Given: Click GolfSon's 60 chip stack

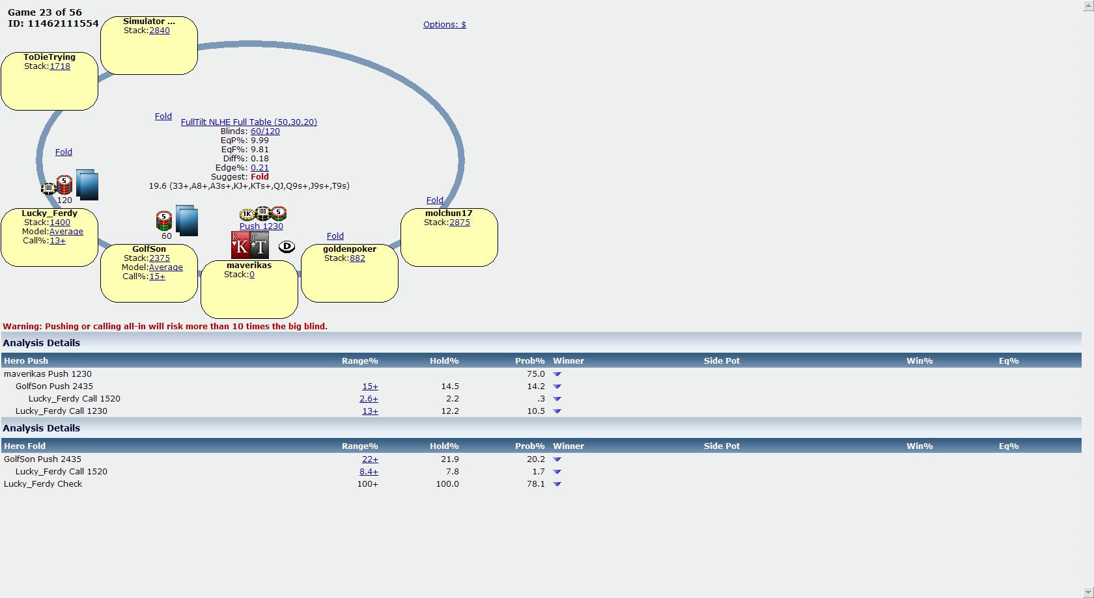Looking at the screenshot, I should pyautogui.click(x=164, y=221).
